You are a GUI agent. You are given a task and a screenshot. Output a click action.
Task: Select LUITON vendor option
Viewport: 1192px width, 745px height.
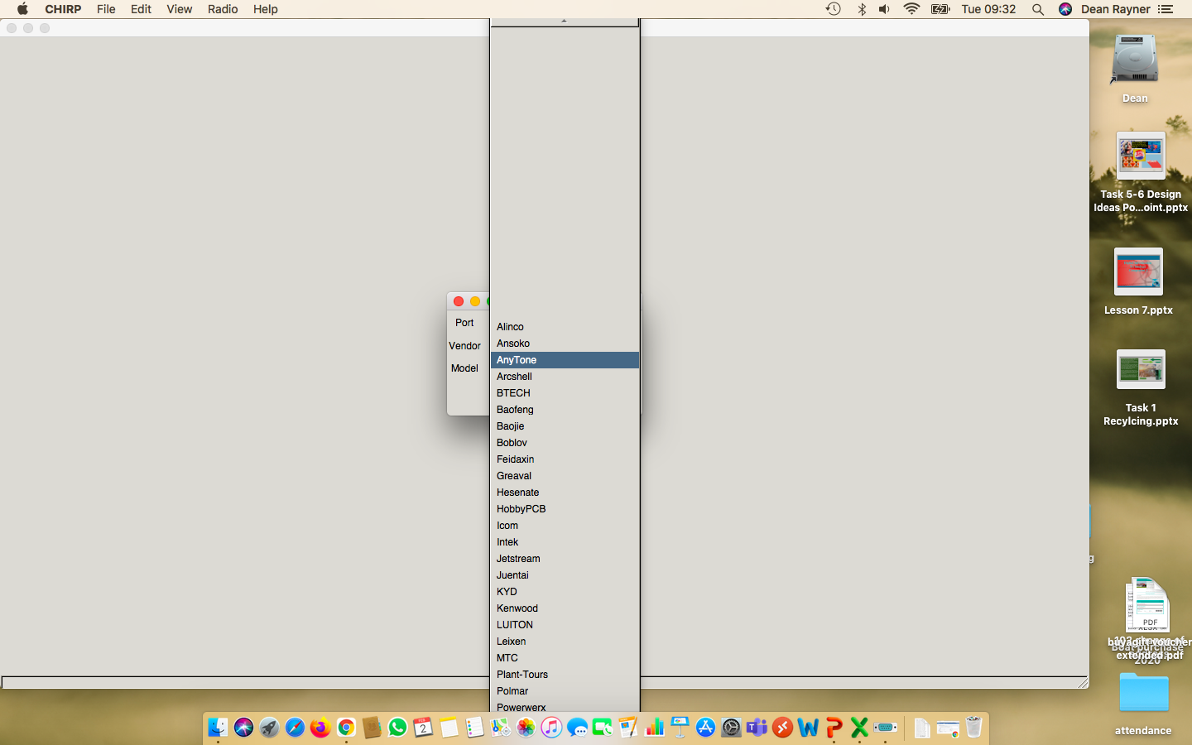pyautogui.click(x=565, y=625)
